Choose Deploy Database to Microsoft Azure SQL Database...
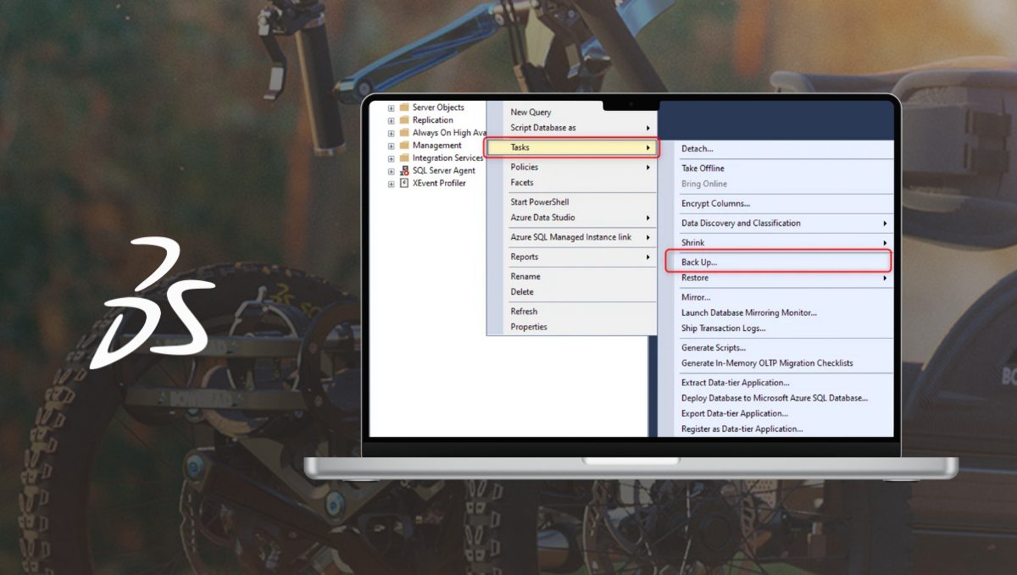Image resolution: width=1017 pixels, height=575 pixels. click(x=775, y=398)
